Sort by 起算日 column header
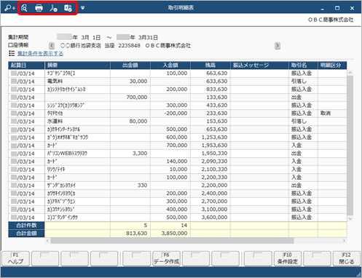This screenshot has height=278, width=362. coord(26,65)
